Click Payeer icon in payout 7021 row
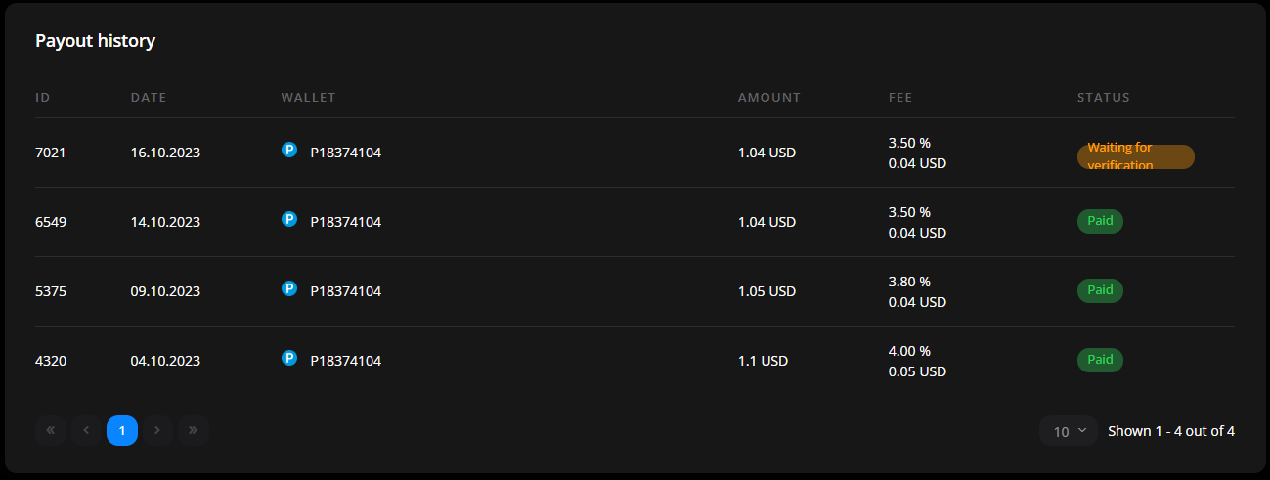 (x=288, y=151)
